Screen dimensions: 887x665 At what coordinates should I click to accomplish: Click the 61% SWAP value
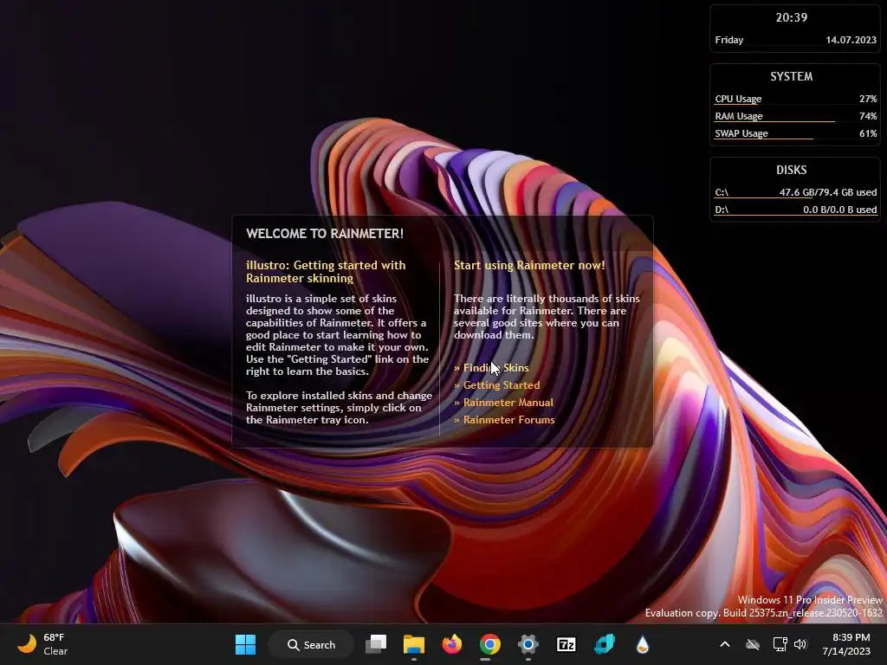pos(868,133)
